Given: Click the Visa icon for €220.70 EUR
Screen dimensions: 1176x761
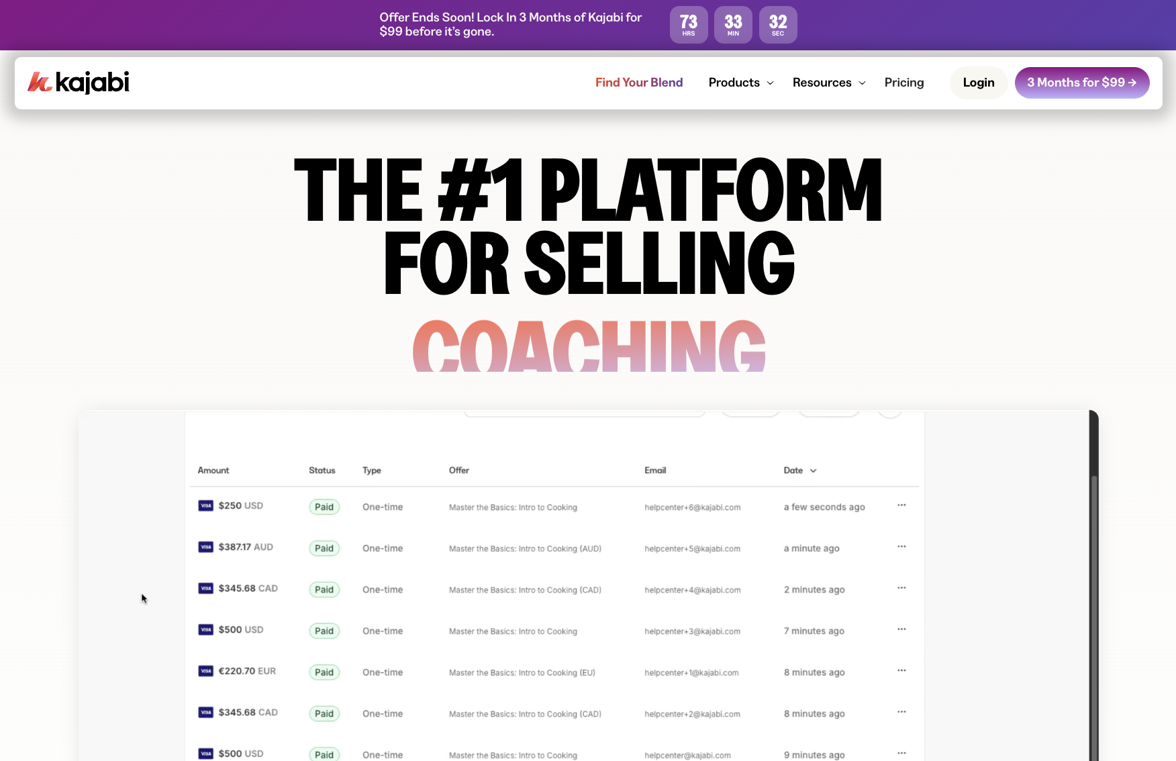Looking at the screenshot, I should [x=206, y=671].
